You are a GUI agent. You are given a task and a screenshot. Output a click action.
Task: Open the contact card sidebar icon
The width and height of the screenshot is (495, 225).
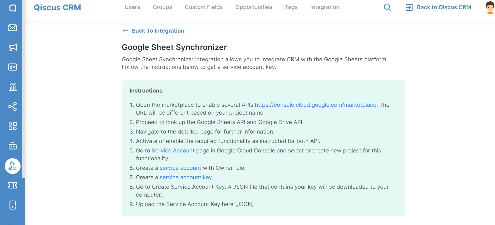point(13,67)
